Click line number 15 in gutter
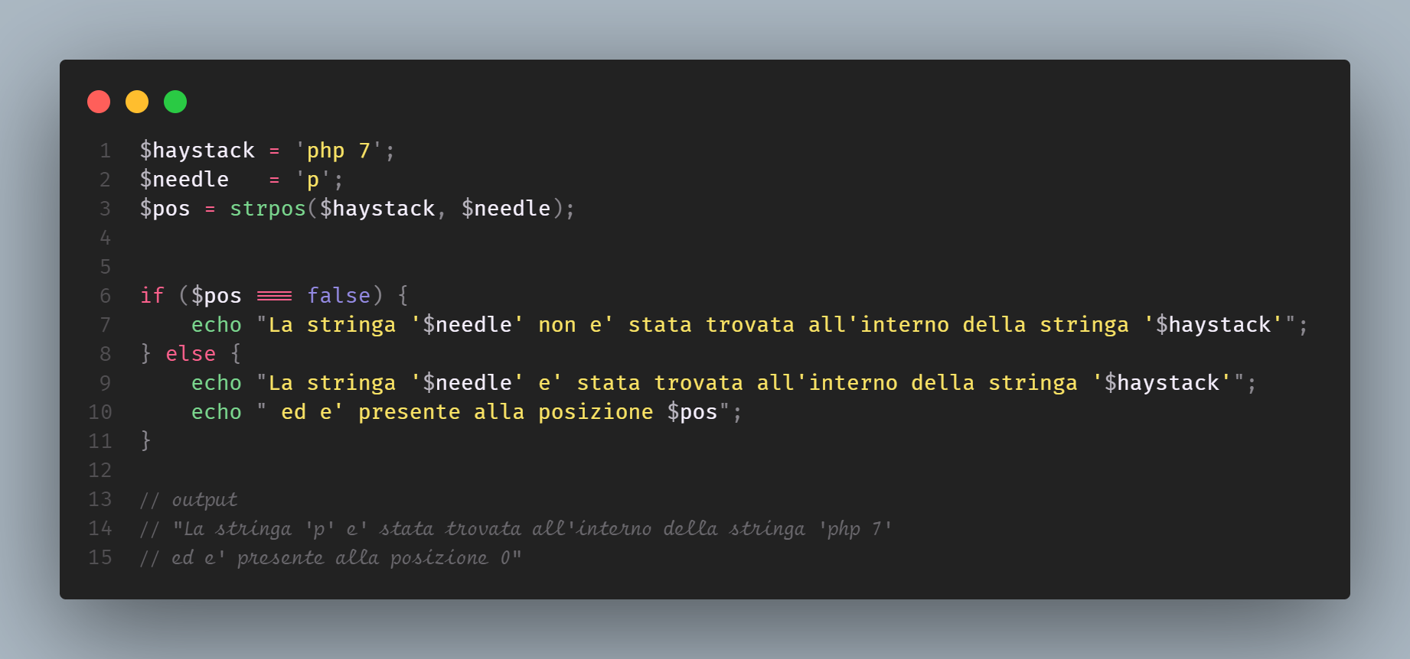 point(100,557)
